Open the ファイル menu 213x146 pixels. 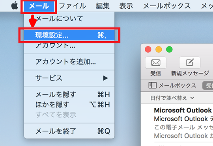[73, 6]
